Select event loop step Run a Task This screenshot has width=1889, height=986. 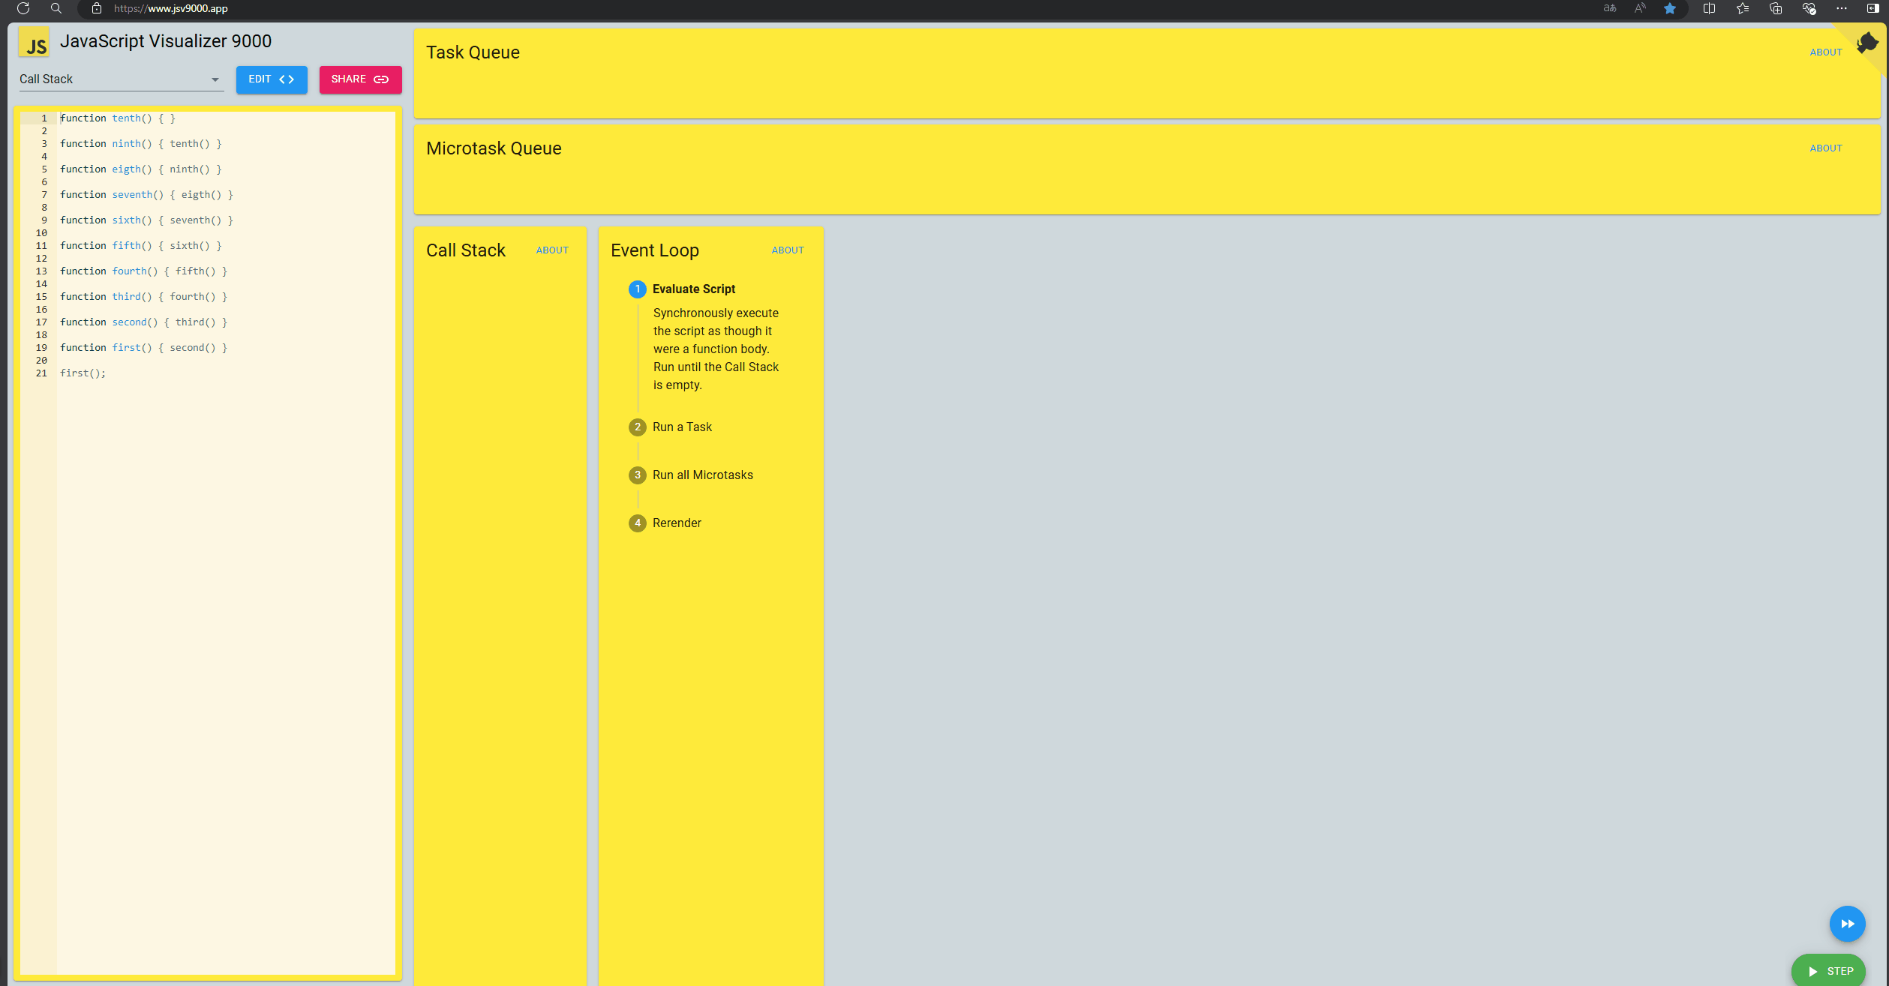[681, 427]
